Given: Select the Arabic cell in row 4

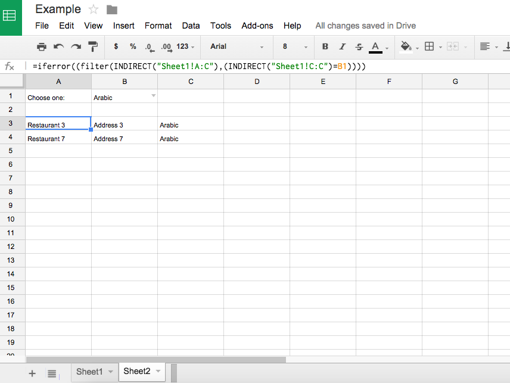Looking at the screenshot, I should click(x=191, y=137).
